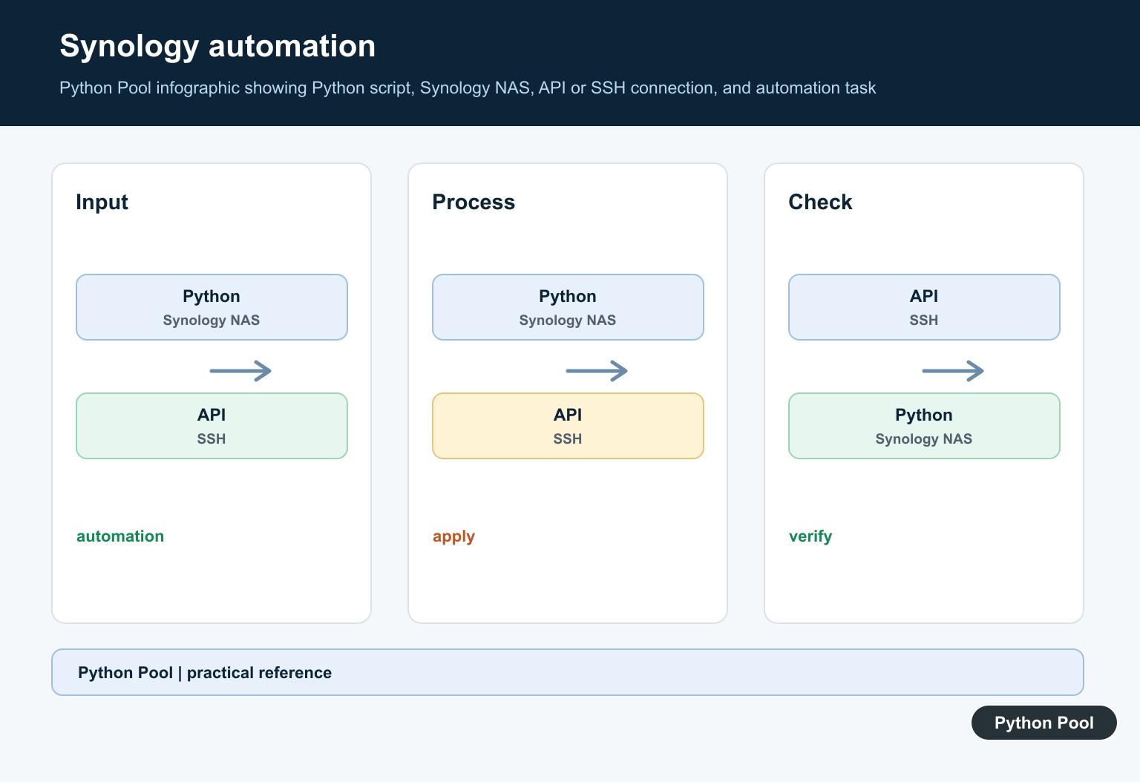Click the Synology automation title
This screenshot has height=782, width=1140.
point(217,46)
